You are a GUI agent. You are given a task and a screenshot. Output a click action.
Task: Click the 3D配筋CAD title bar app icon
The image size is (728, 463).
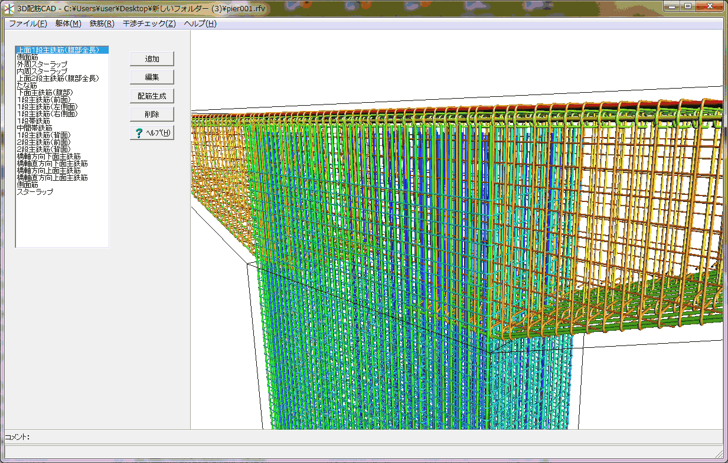(x=9, y=8)
